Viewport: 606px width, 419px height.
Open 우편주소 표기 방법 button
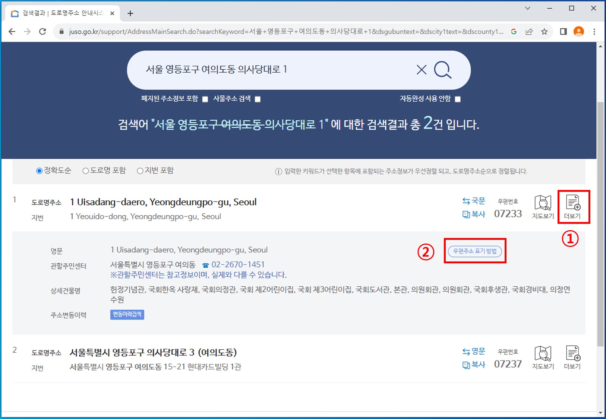[475, 251]
